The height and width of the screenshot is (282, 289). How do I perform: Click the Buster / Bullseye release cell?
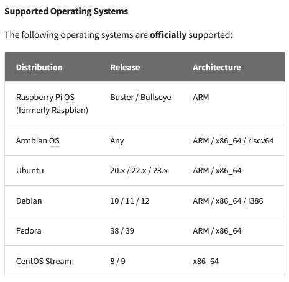(140, 97)
